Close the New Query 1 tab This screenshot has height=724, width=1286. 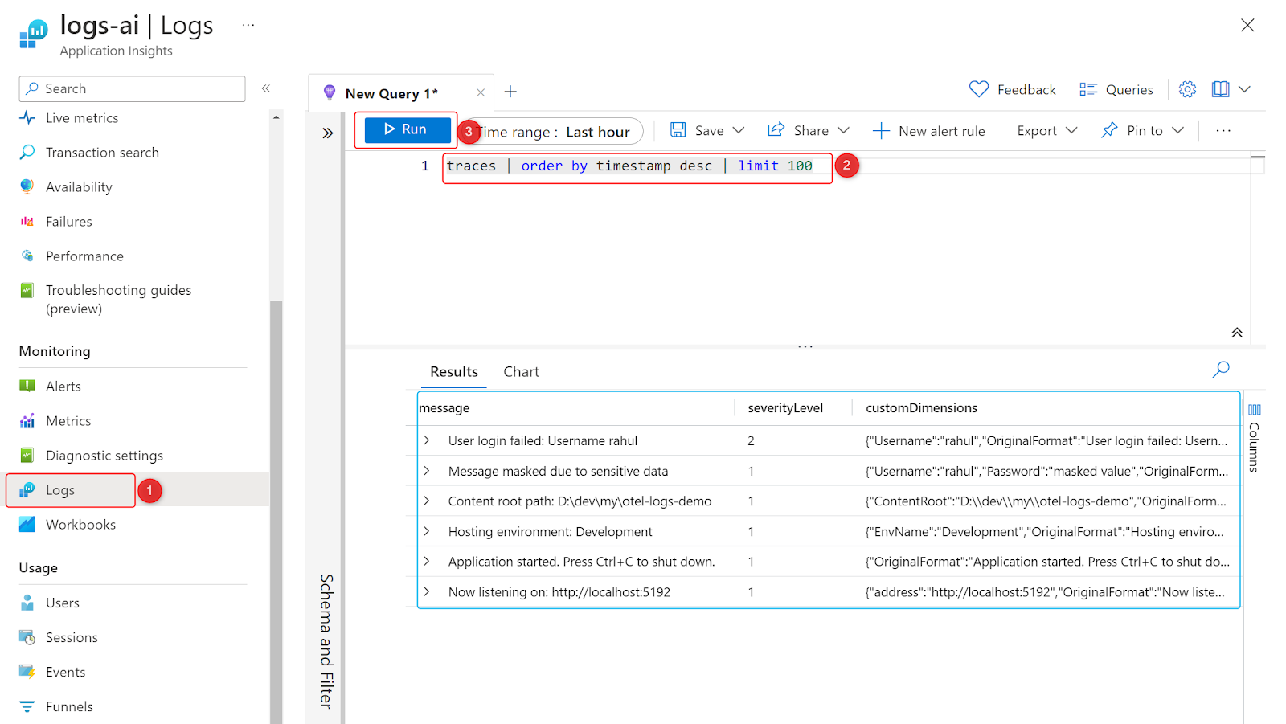click(x=481, y=92)
